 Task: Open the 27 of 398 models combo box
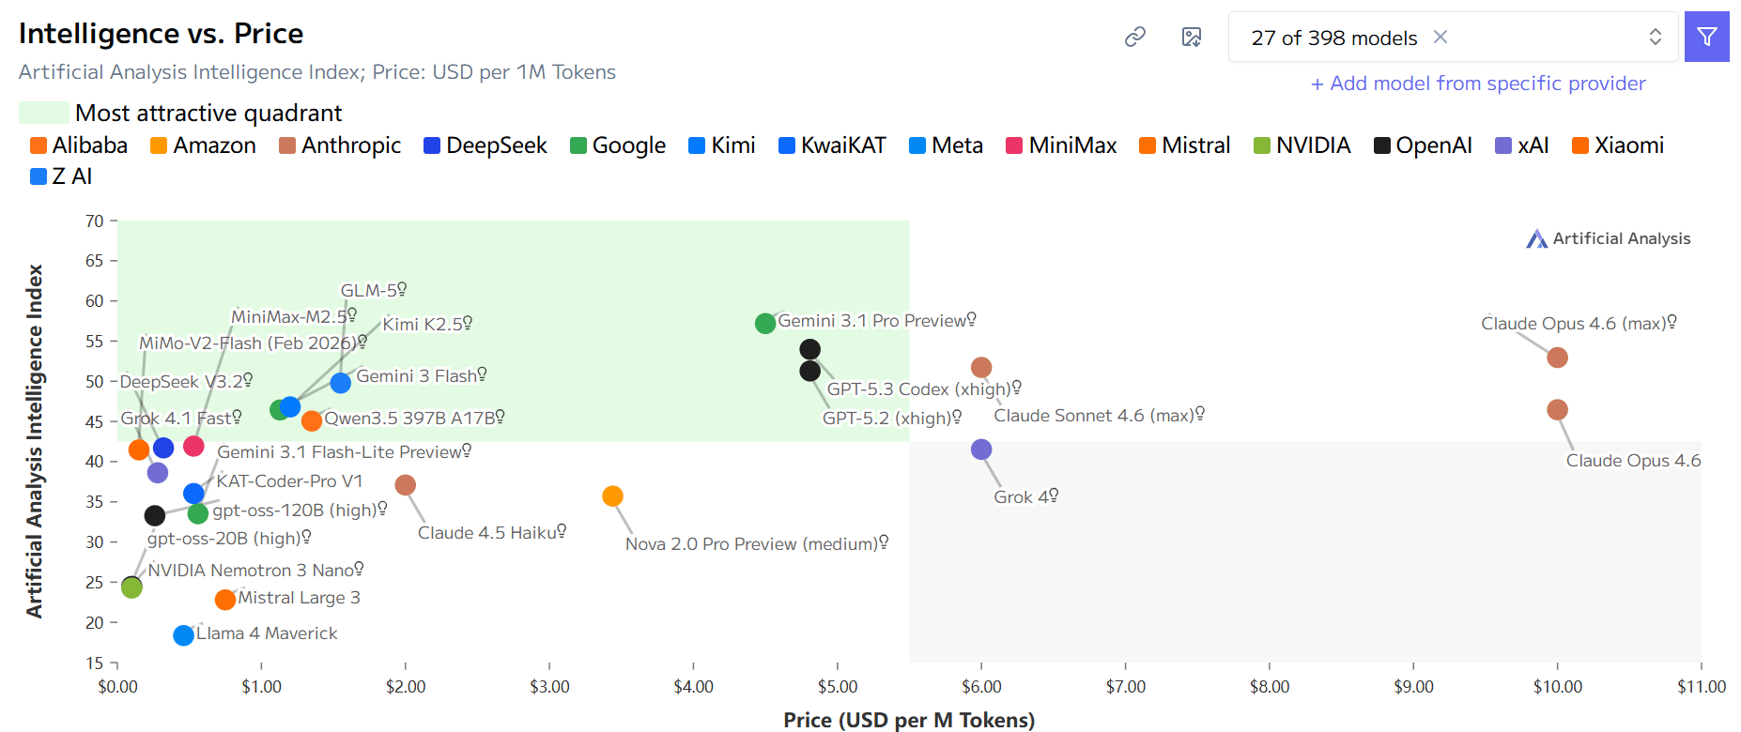pos(1333,38)
